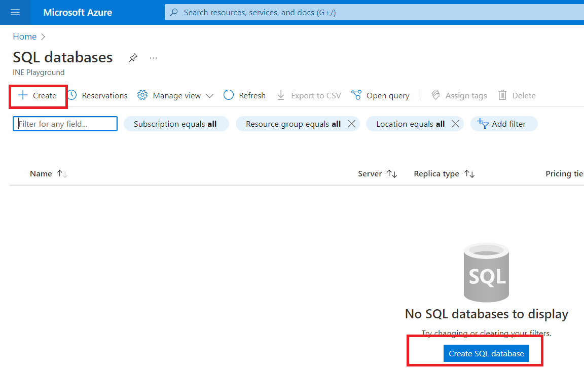Open the hamburger portal menu
584x368 pixels.
[x=15, y=12]
